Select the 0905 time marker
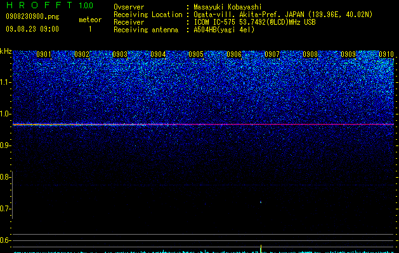The height and width of the screenshot is (253, 399). click(196, 54)
